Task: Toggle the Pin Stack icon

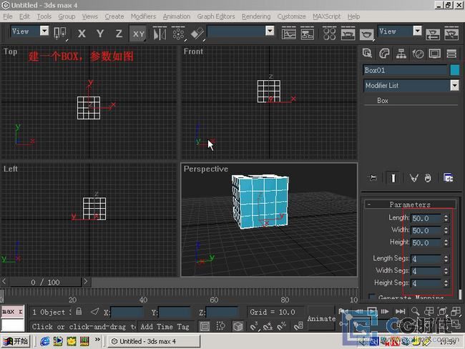Action: pyautogui.click(x=372, y=177)
